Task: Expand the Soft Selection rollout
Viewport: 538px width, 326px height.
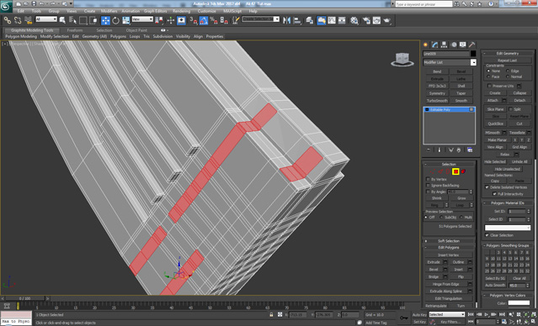Action: (x=449, y=241)
